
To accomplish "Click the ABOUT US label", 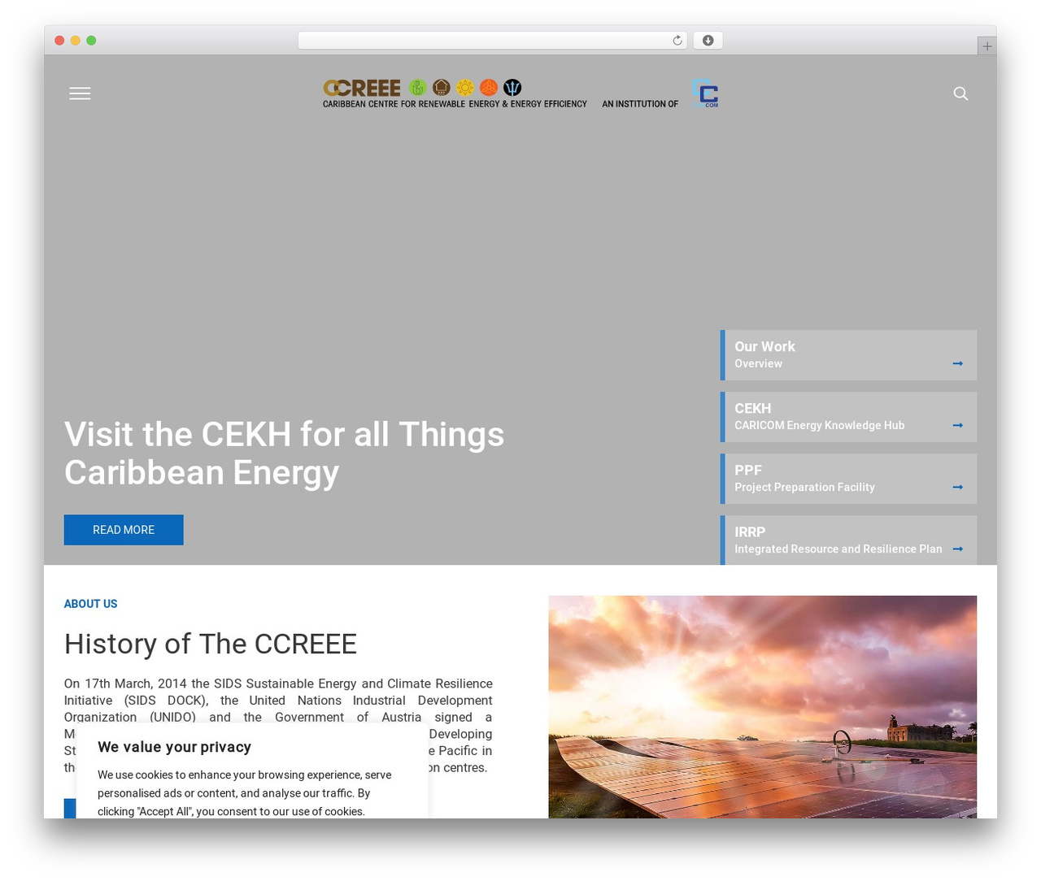I will (x=90, y=604).
